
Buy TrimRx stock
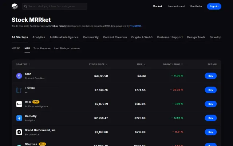211,90
